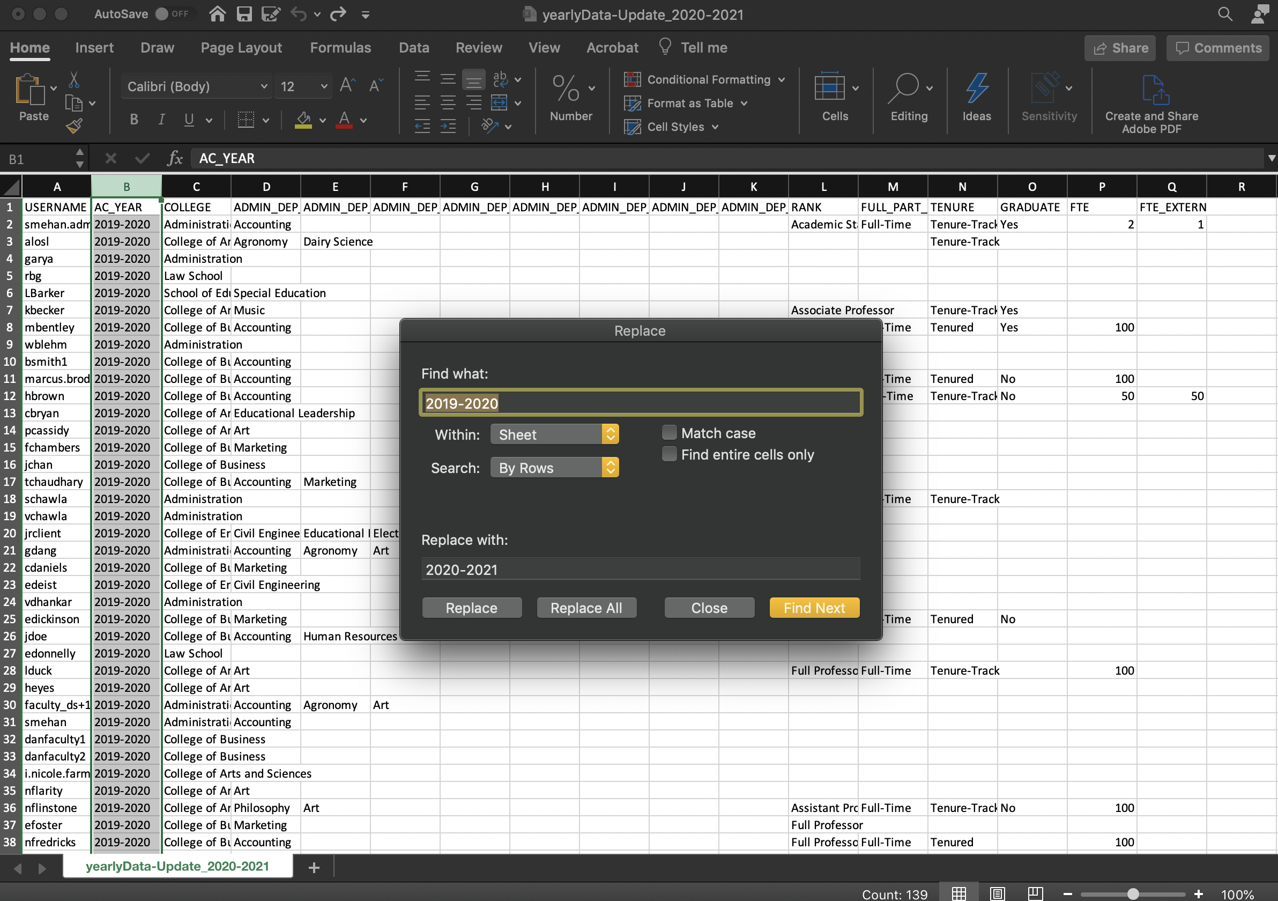Open the Search By Rows dropdown
This screenshot has width=1278, height=901.
554,468
